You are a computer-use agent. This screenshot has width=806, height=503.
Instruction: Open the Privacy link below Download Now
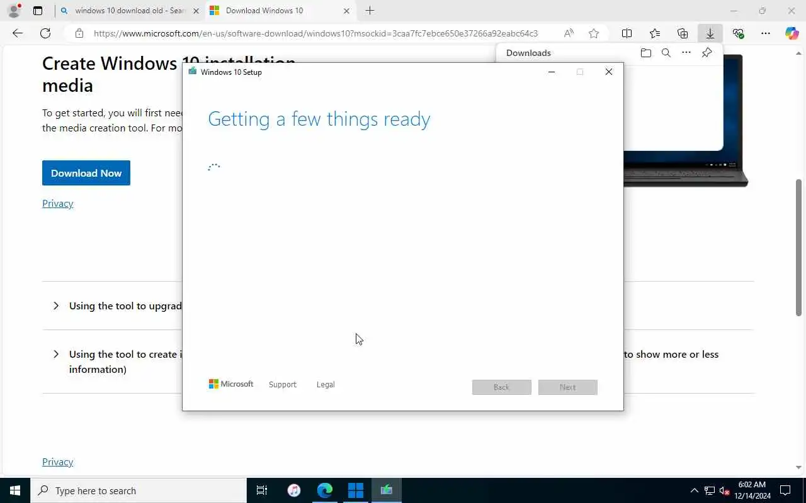click(58, 203)
